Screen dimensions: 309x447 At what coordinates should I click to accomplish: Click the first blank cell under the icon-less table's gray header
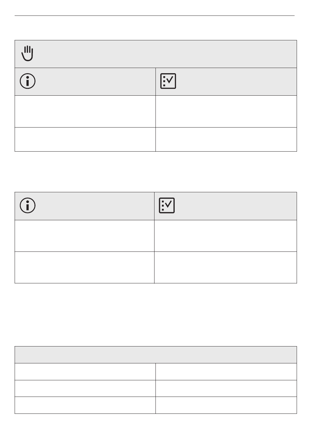[85, 372]
